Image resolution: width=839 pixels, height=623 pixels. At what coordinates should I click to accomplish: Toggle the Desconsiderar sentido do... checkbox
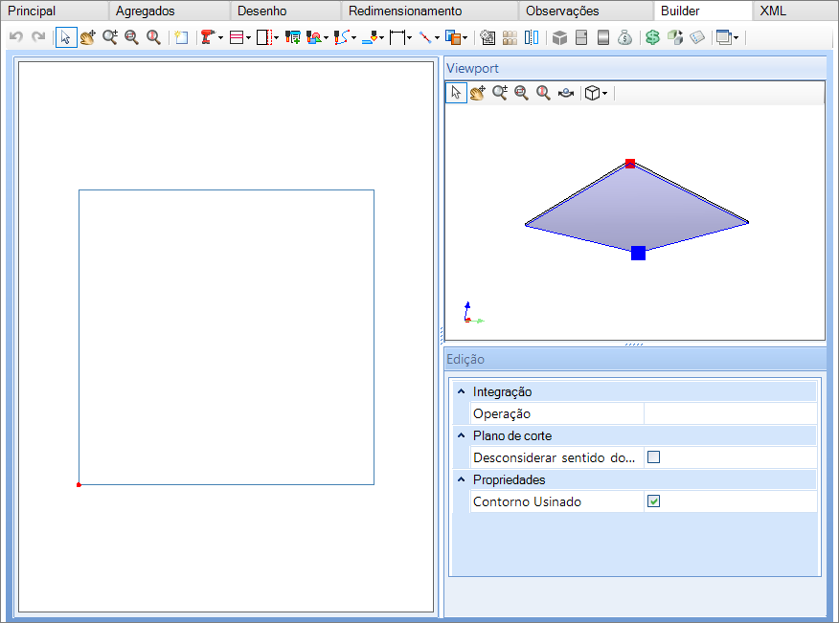[x=653, y=457]
